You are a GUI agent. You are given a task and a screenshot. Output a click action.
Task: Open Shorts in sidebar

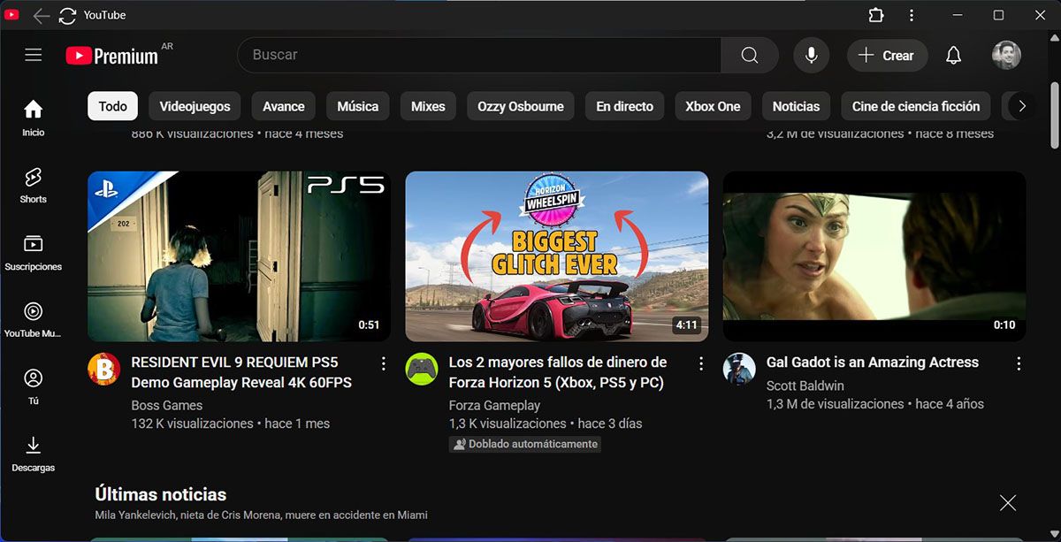coord(34,185)
